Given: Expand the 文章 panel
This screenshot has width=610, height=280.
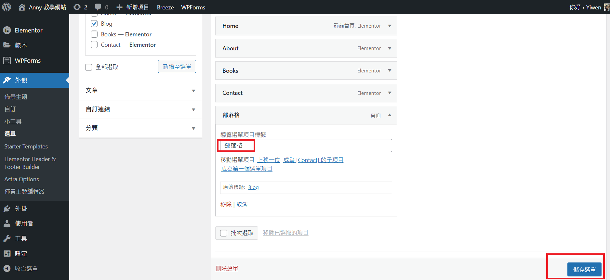Looking at the screenshot, I should [140, 91].
